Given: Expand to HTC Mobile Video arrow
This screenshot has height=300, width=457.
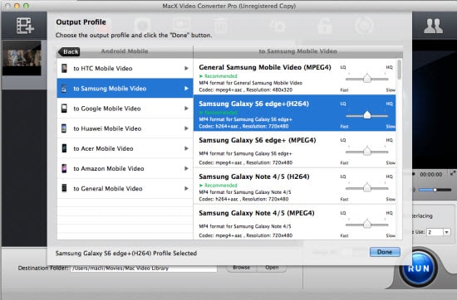Looking at the screenshot, I should [x=186, y=68].
